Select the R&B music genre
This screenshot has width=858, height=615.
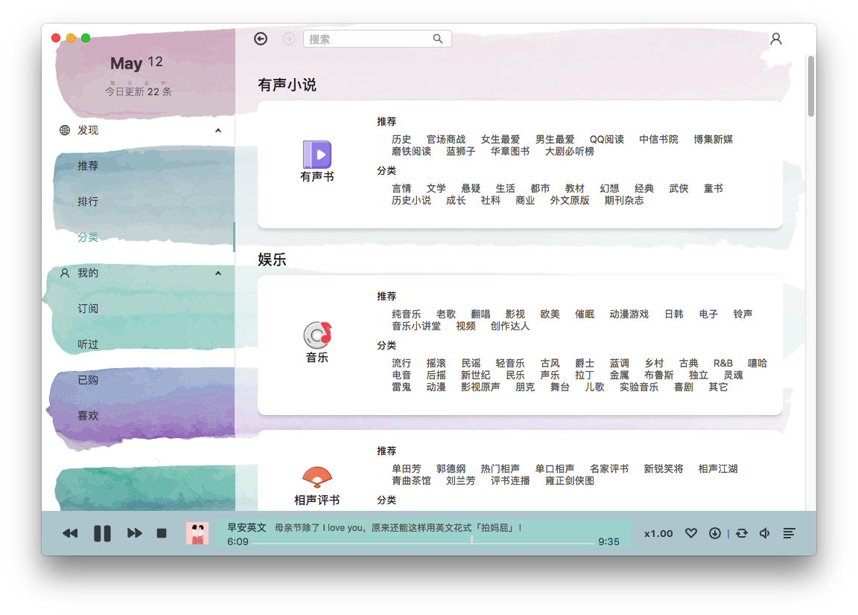723,363
